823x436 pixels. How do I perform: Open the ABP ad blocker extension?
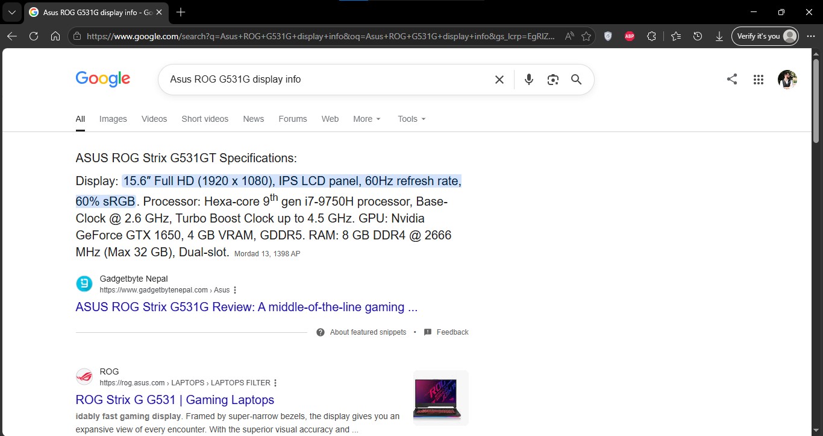pyautogui.click(x=630, y=36)
